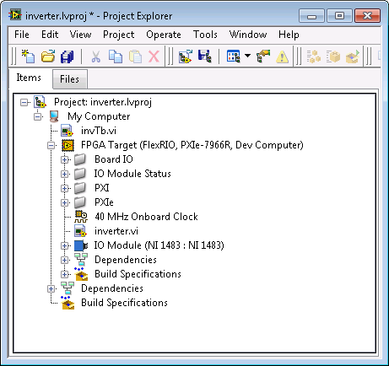Select Build Specifications under My Computer

pos(124,303)
